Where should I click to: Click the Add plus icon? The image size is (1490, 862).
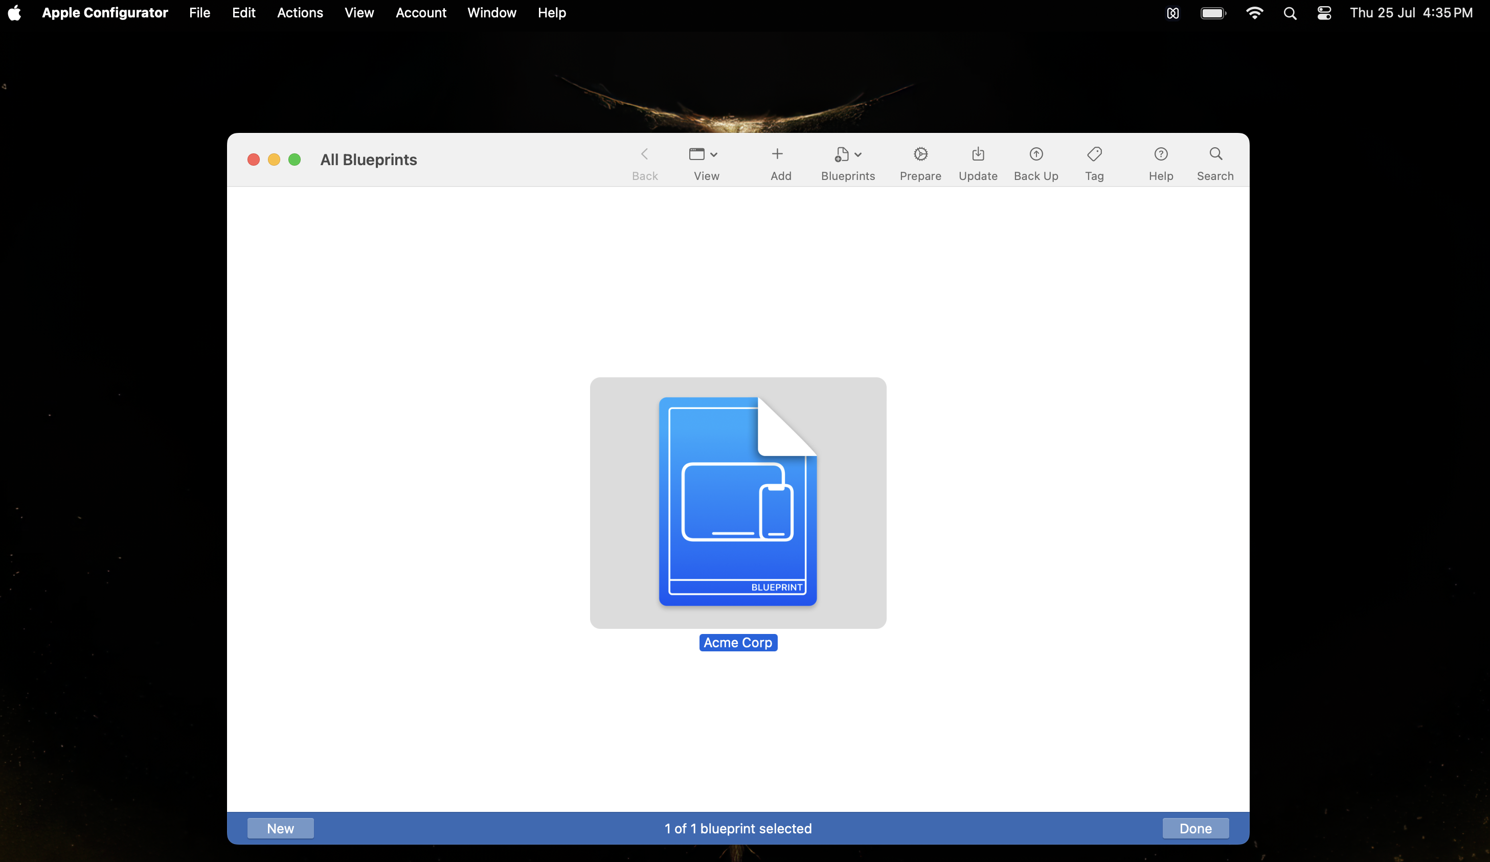point(778,154)
